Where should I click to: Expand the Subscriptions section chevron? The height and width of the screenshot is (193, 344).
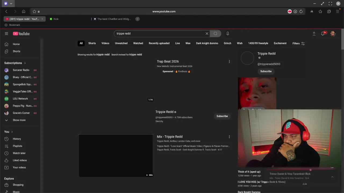(x=25, y=63)
